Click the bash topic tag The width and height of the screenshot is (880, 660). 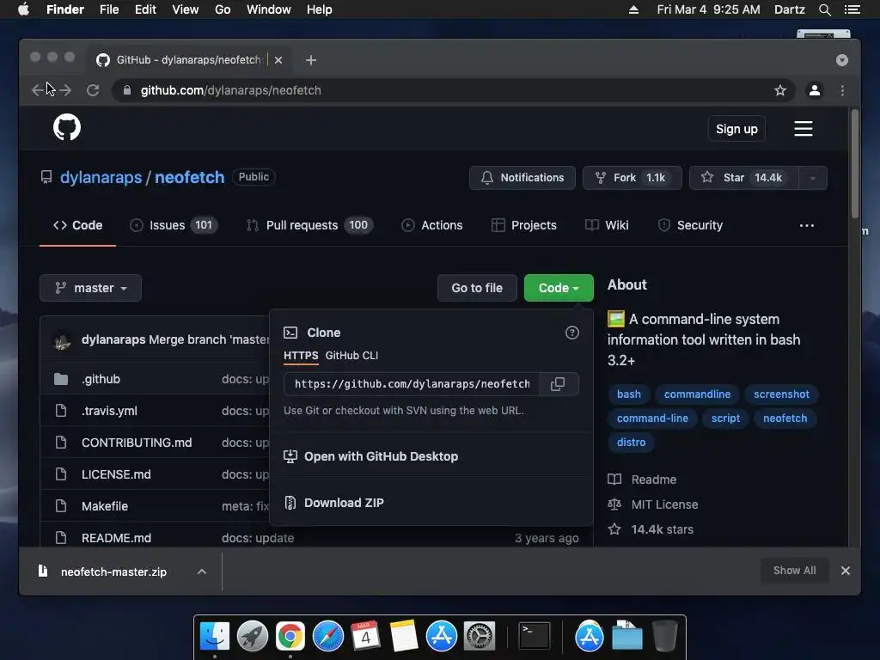[x=628, y=394]
